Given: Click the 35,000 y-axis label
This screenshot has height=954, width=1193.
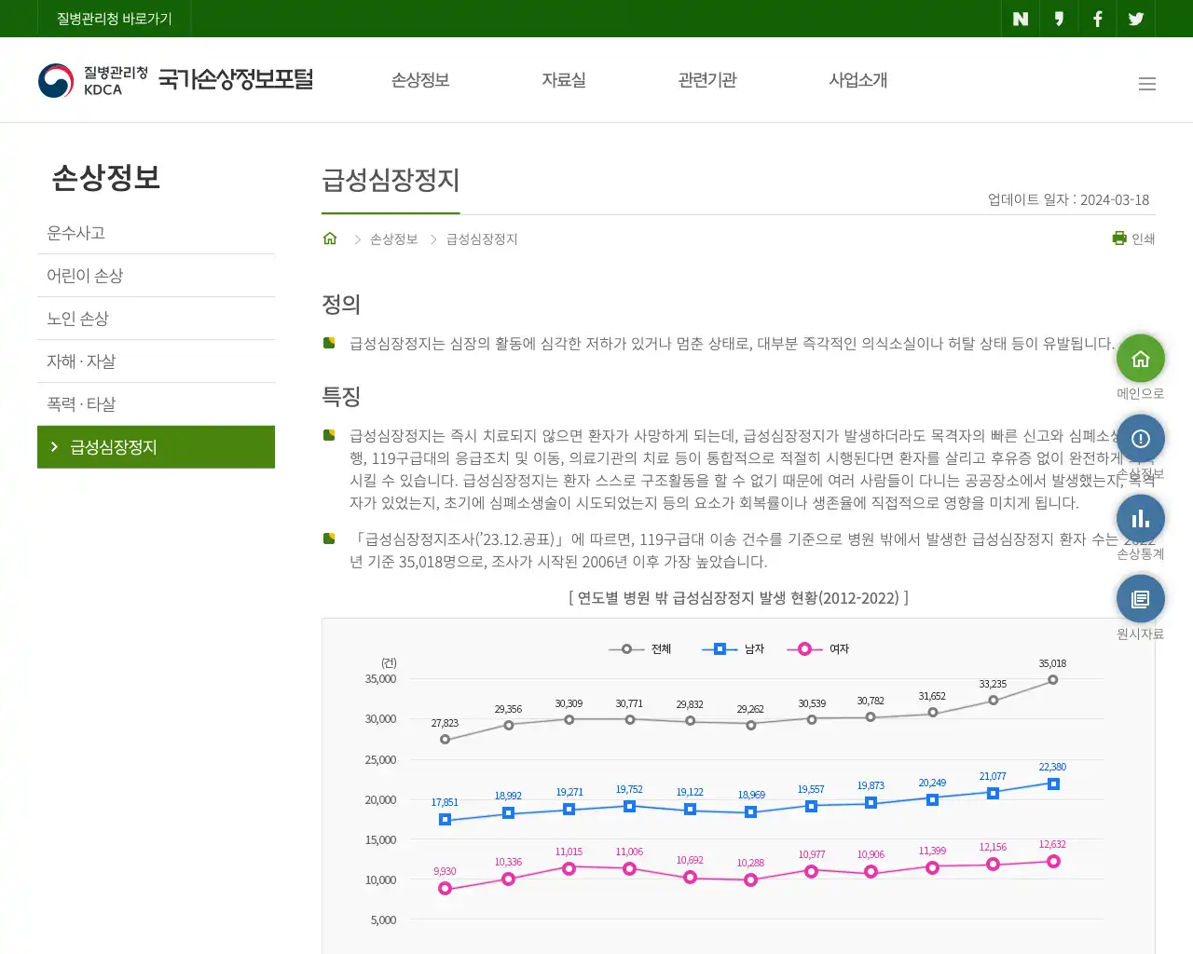Looking at the screenshot, I should coord(380,679).
